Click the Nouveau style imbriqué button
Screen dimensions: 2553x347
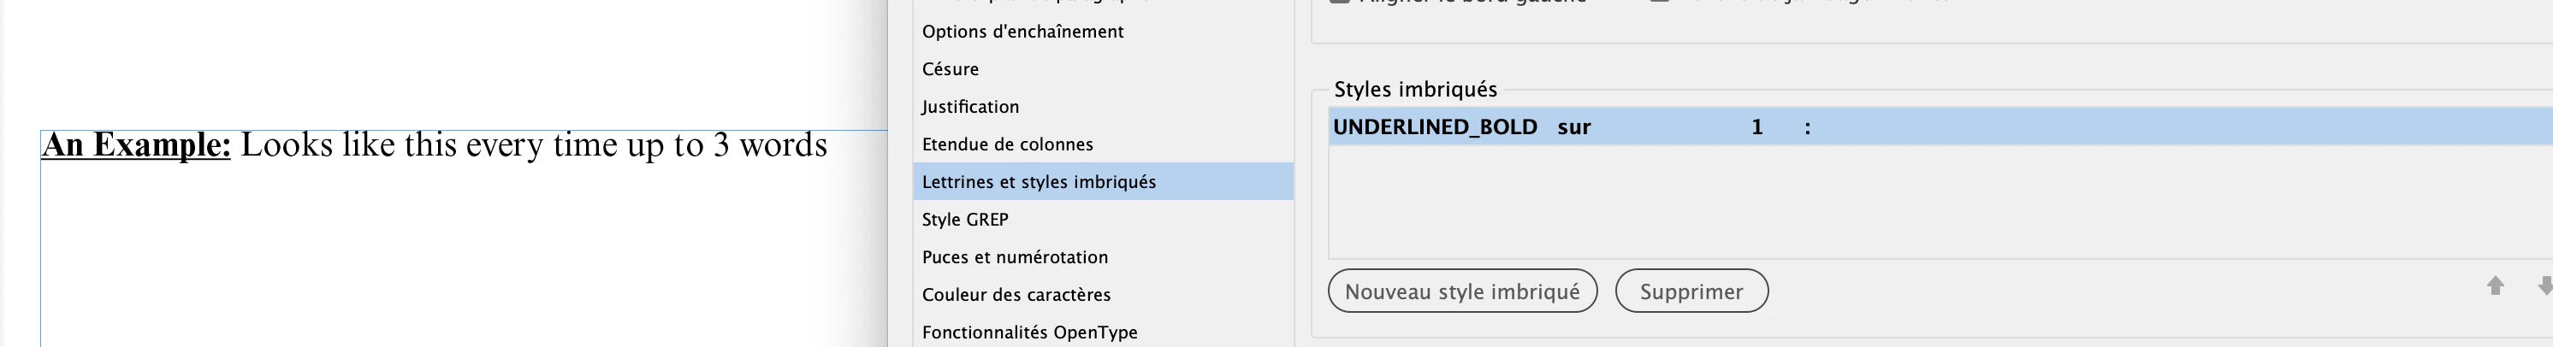pos(1462,291)
